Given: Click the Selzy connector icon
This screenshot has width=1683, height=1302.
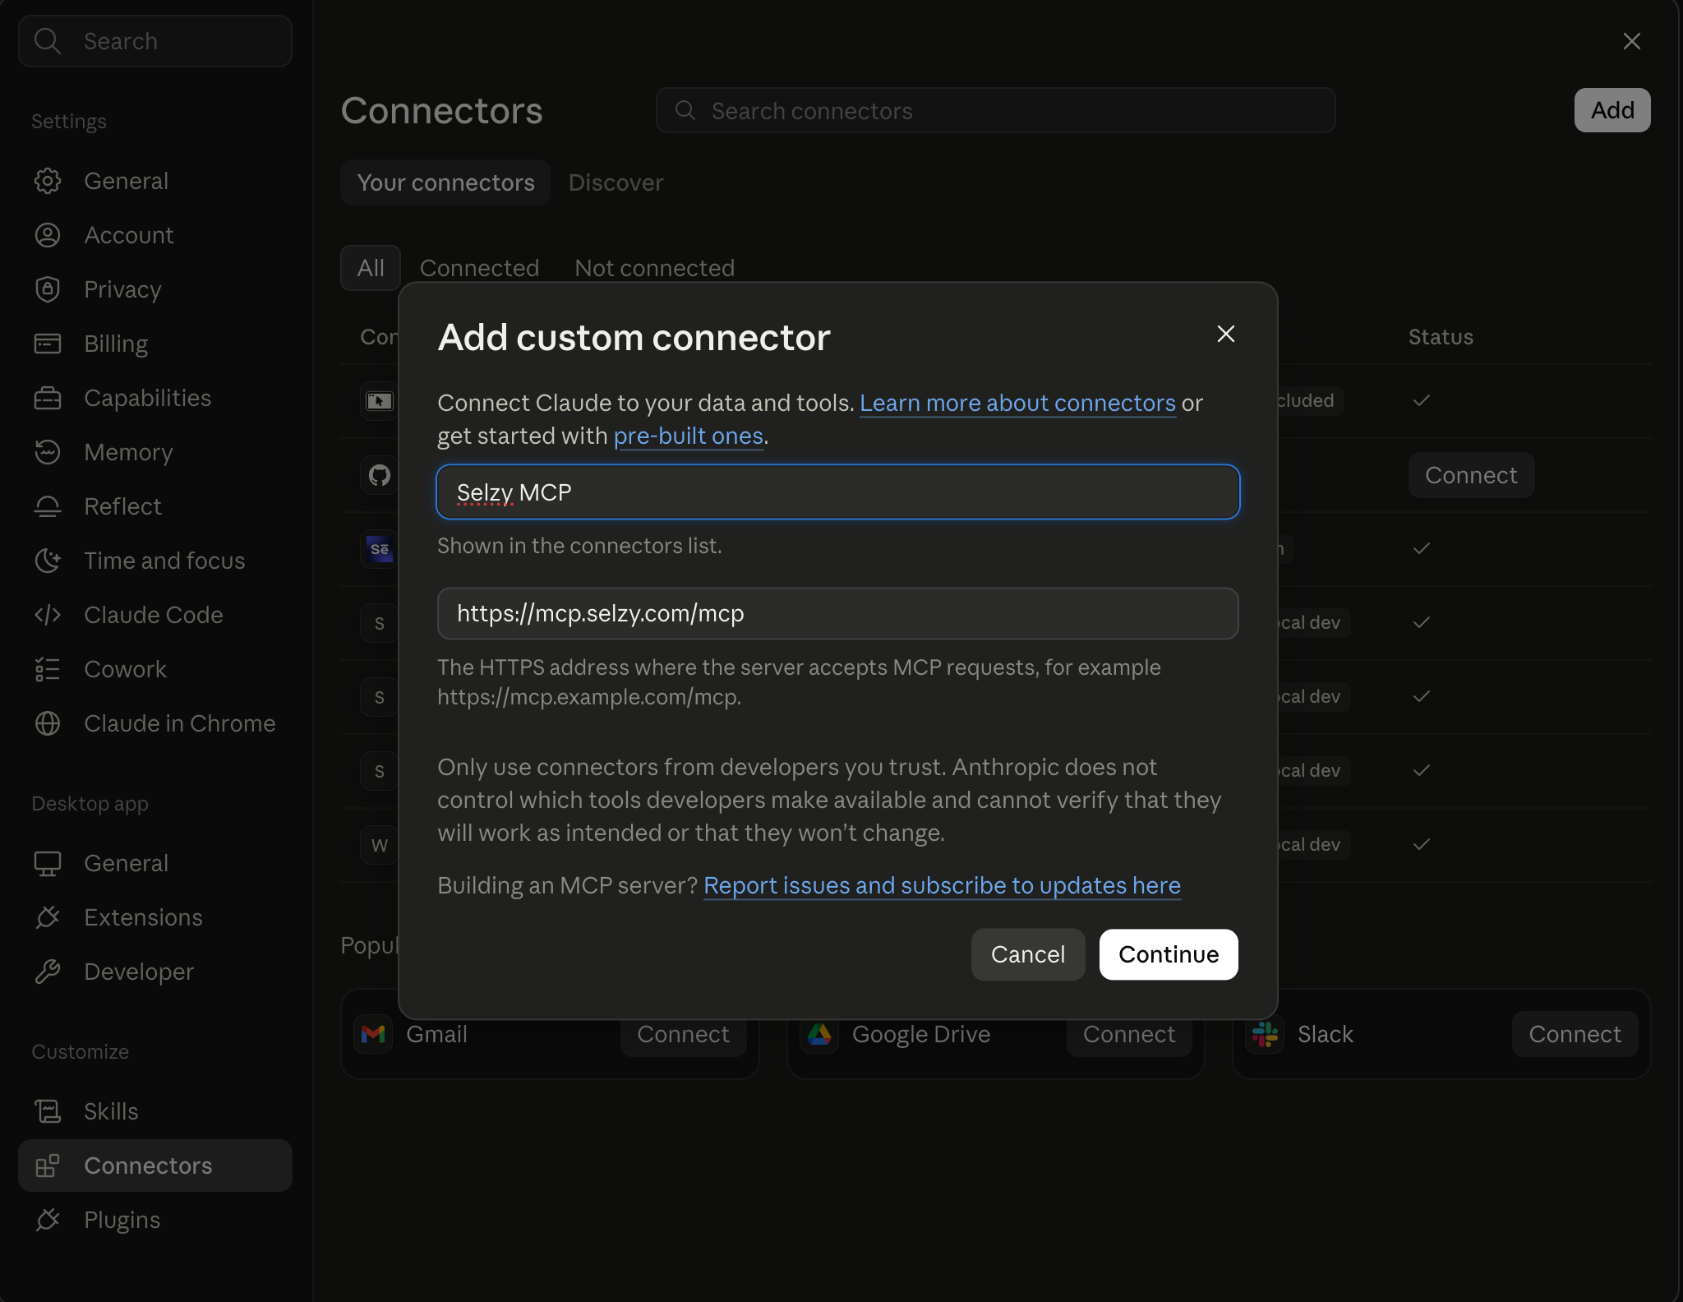Looking at the screenshot, I should tap(379, 549).
